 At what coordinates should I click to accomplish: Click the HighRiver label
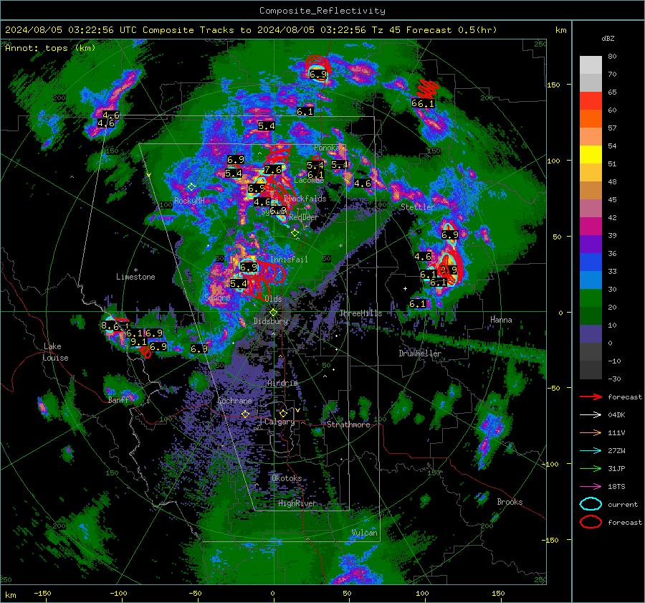[x=297, y=503]
